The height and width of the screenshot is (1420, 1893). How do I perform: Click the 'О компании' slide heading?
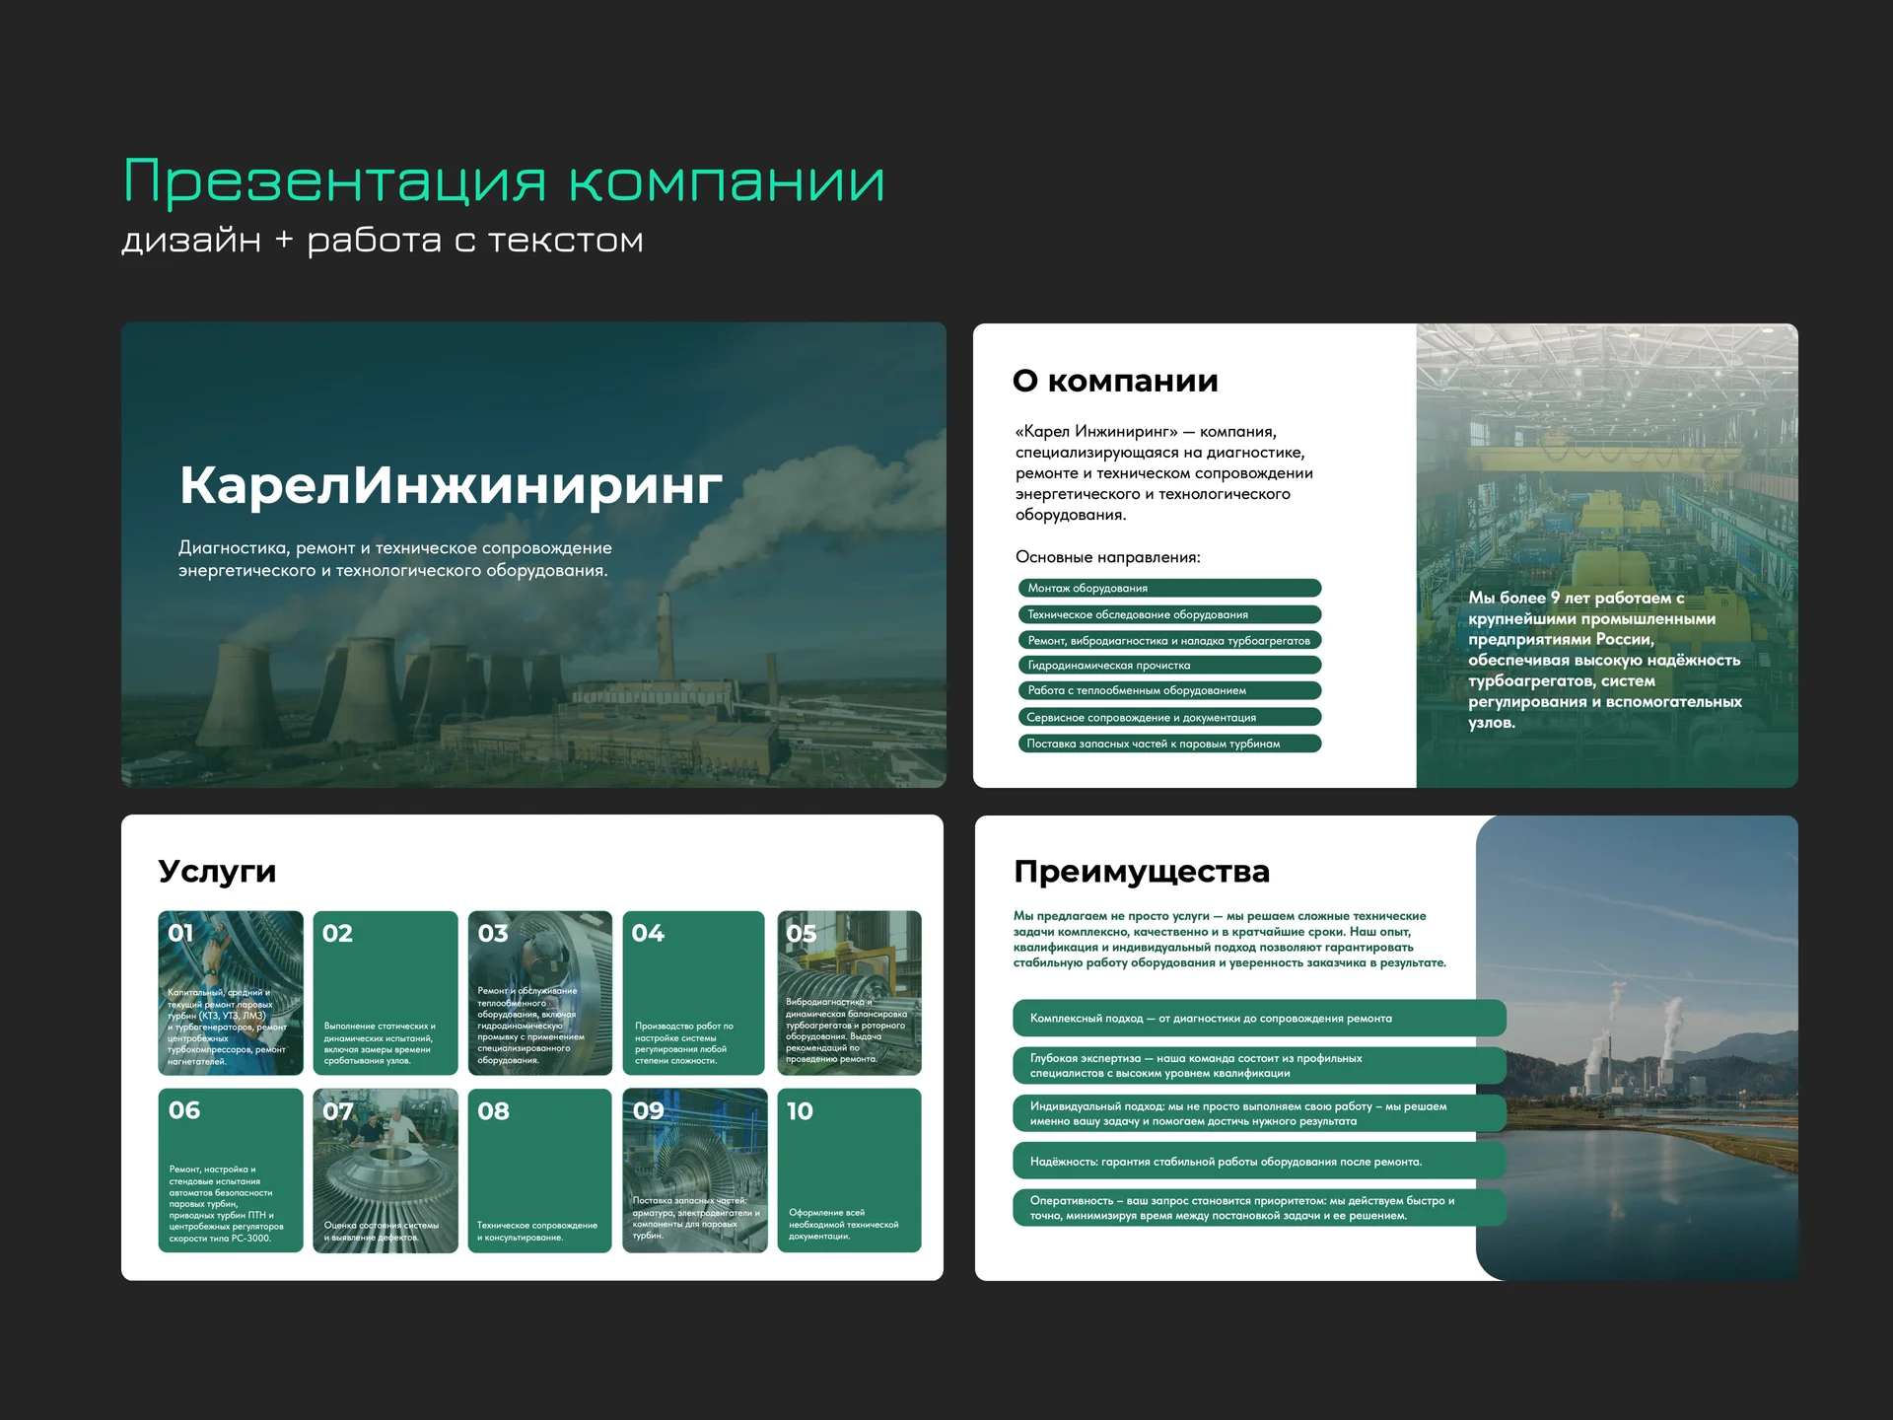point(1115,381)
